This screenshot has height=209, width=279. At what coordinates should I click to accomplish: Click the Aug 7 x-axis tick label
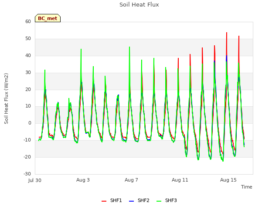[x=131, y=180]
